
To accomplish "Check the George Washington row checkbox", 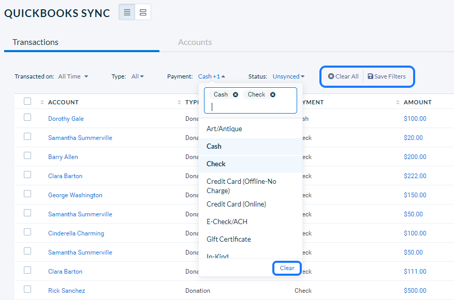I will click(27, 194).
